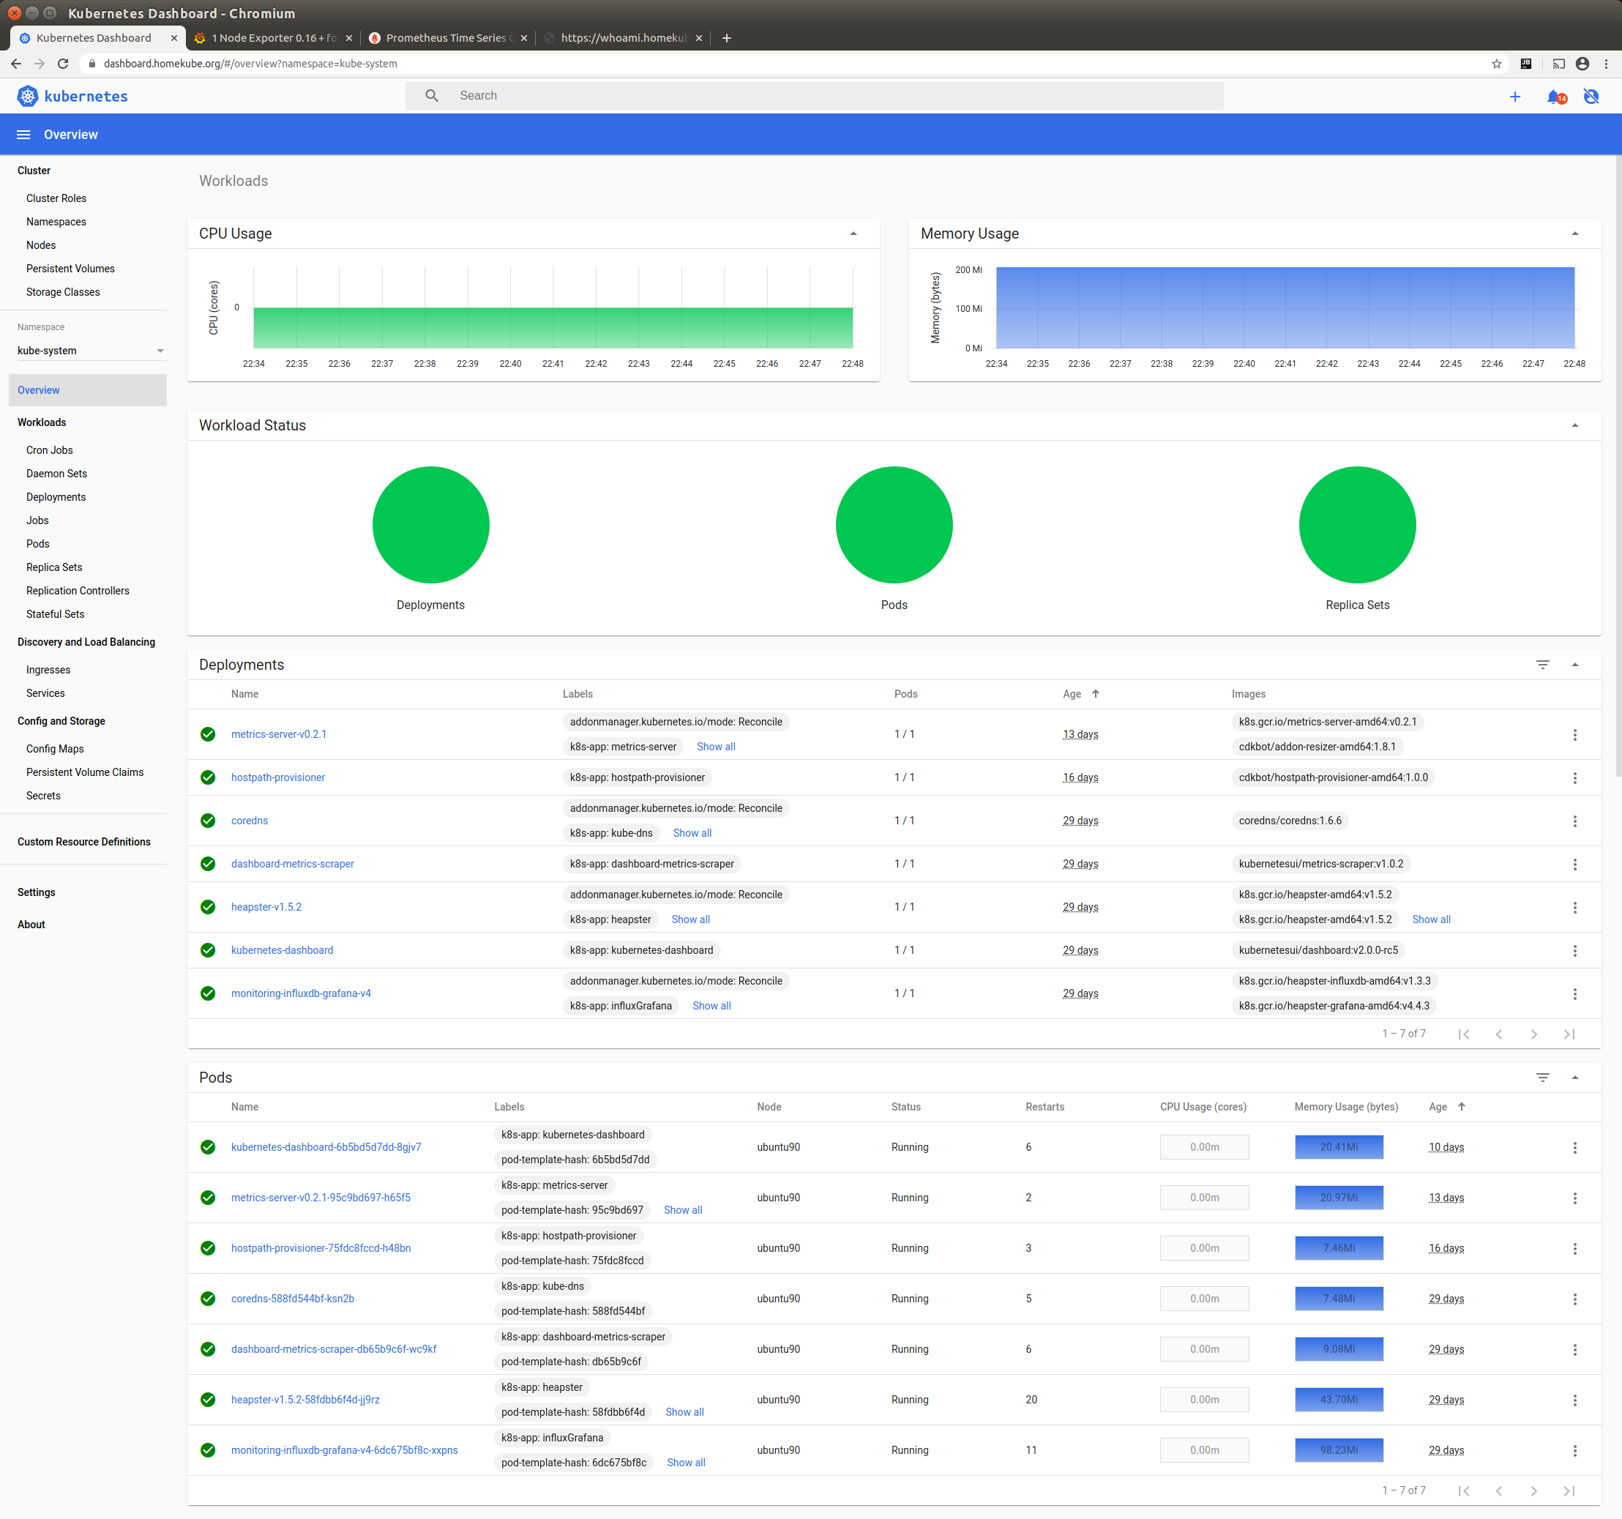Open Settings in sidebar

pos(36,892)
